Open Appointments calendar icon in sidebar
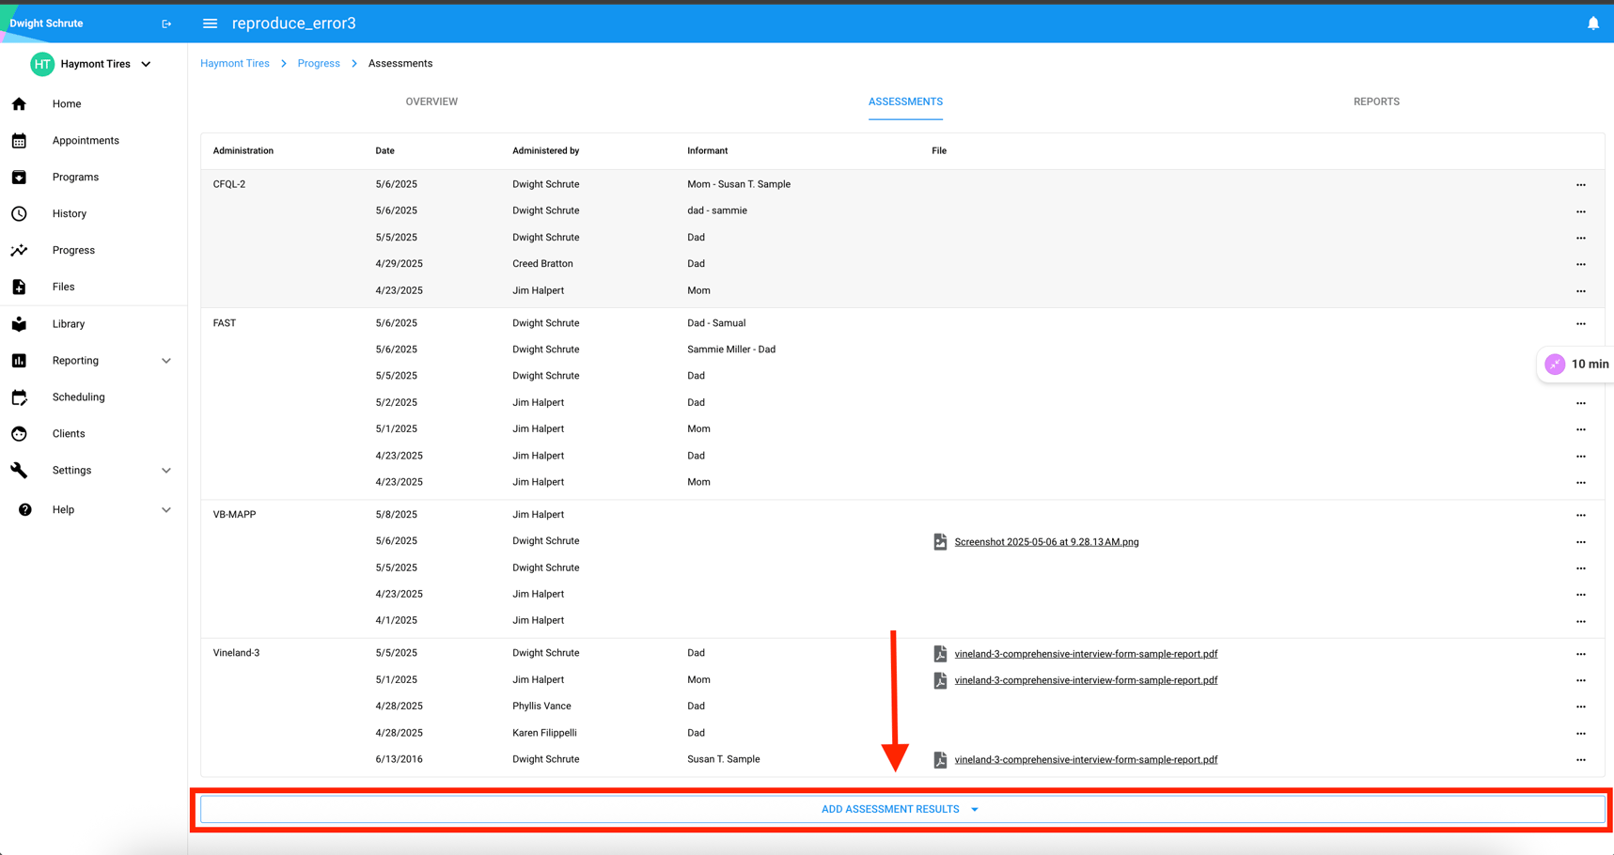The height and width of the screenshot is (855, 1614). click(19, 141)
